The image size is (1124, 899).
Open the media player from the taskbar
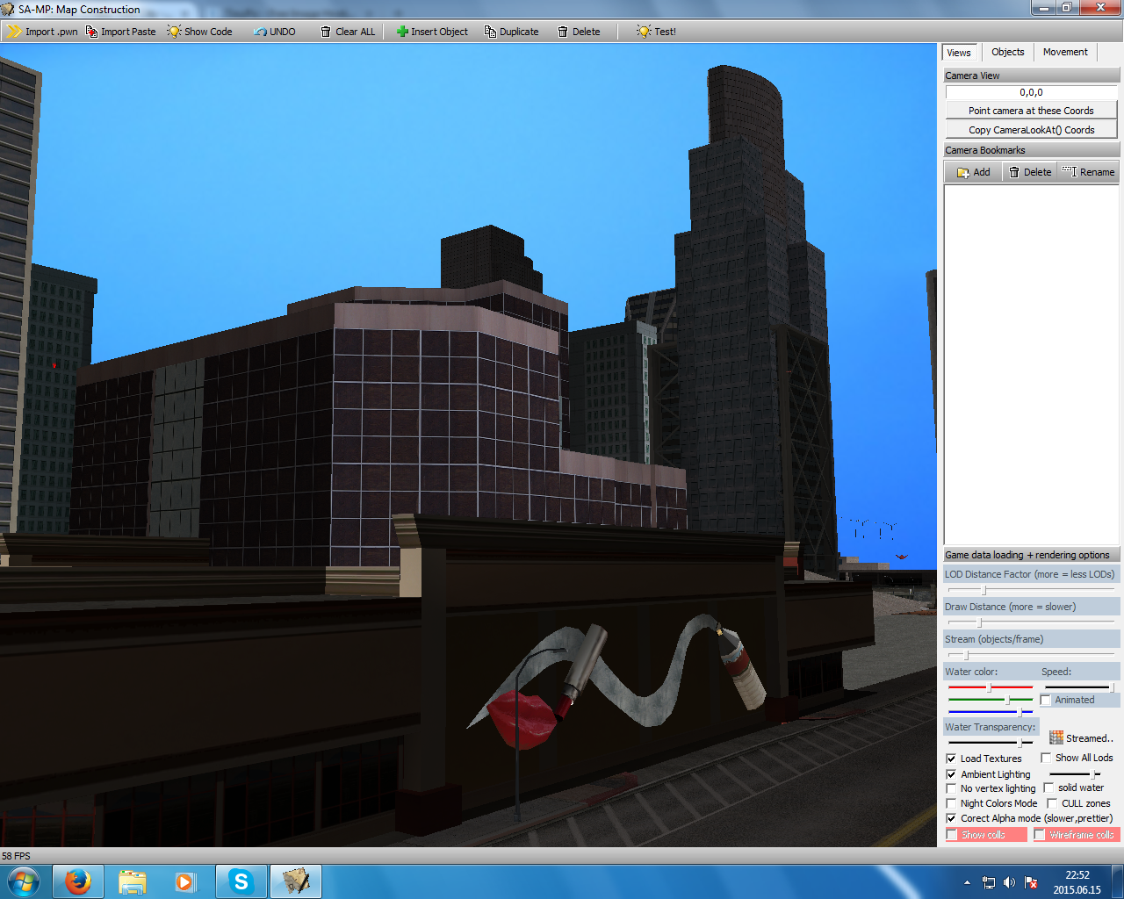pos(186,881)
